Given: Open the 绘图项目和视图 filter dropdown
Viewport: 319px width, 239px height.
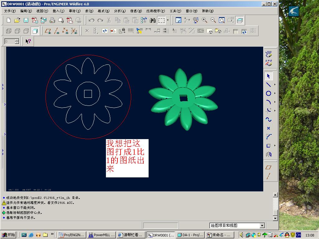Looking at the screenshot, I should [x=262, y=225].
